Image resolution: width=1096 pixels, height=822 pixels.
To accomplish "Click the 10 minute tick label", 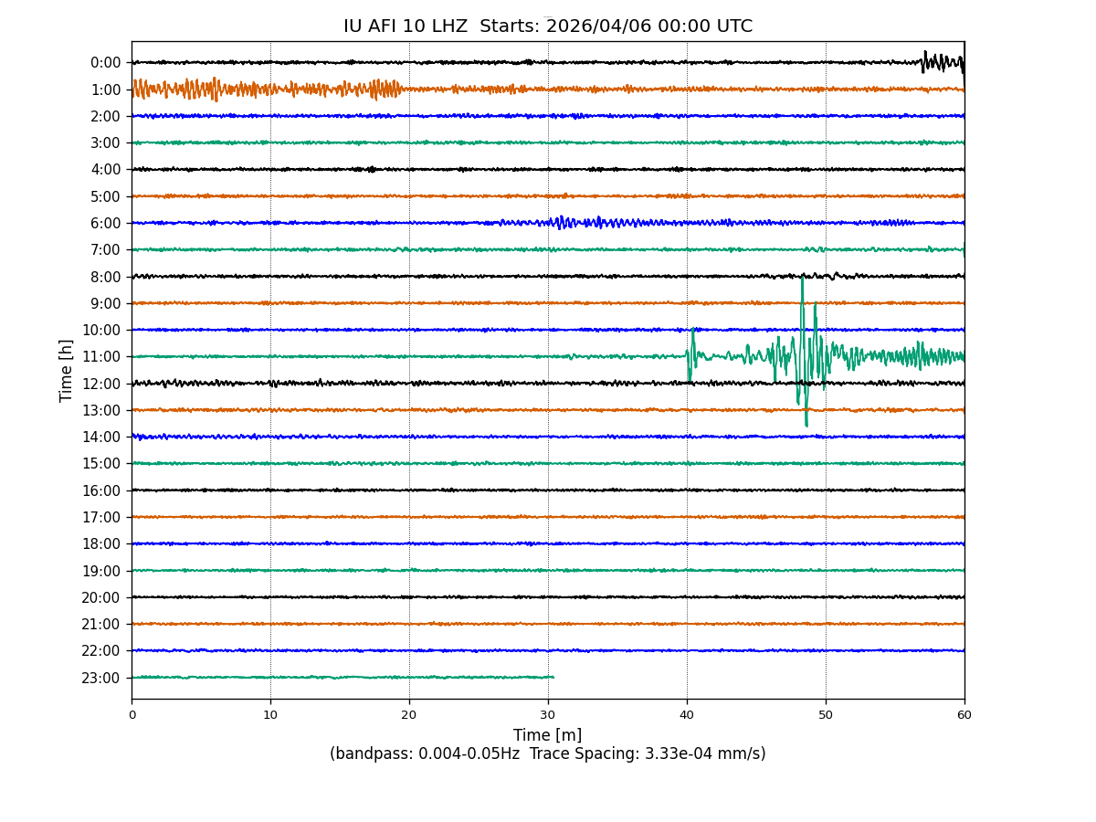I will [270, 715].
